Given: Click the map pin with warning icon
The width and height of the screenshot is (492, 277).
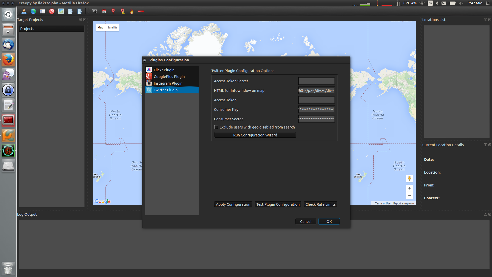Looking at the screenshot, I should tap(123, 11).
